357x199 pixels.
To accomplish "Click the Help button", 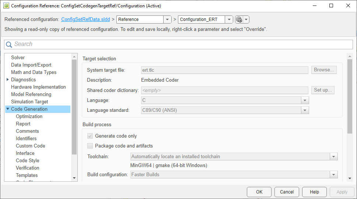I will pos(314,192).
